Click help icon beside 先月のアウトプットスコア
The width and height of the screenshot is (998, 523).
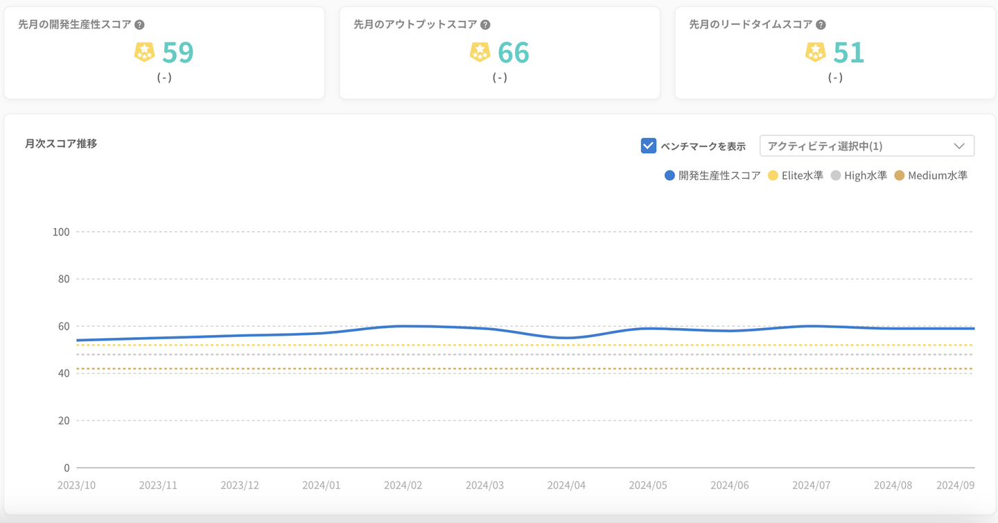click(x=485, y=25)
